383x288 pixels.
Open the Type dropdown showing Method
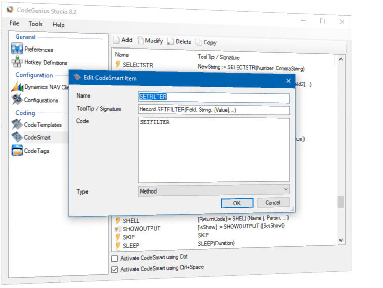[x=214, y=190]
